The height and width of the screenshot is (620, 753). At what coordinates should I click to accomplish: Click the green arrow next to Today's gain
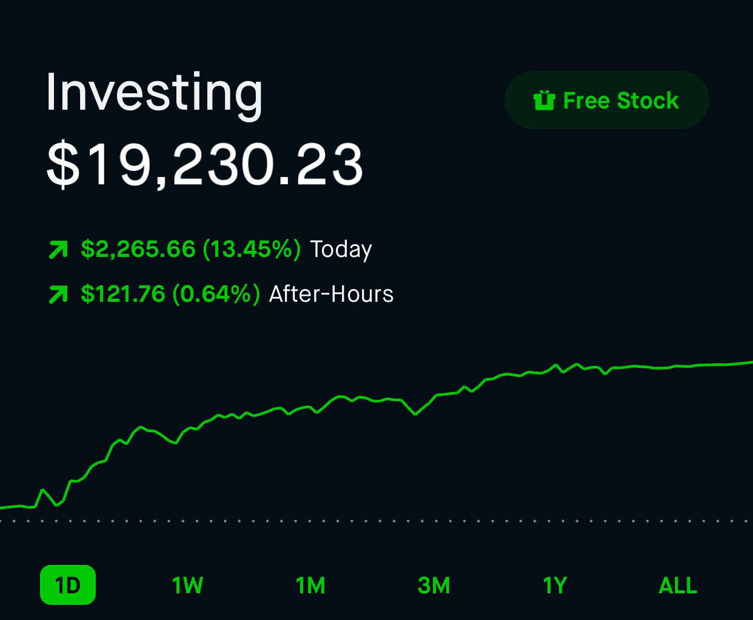click(58, 248)
